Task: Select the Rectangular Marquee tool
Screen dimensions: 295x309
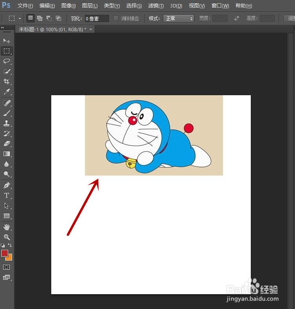Action: pos(7,51)
